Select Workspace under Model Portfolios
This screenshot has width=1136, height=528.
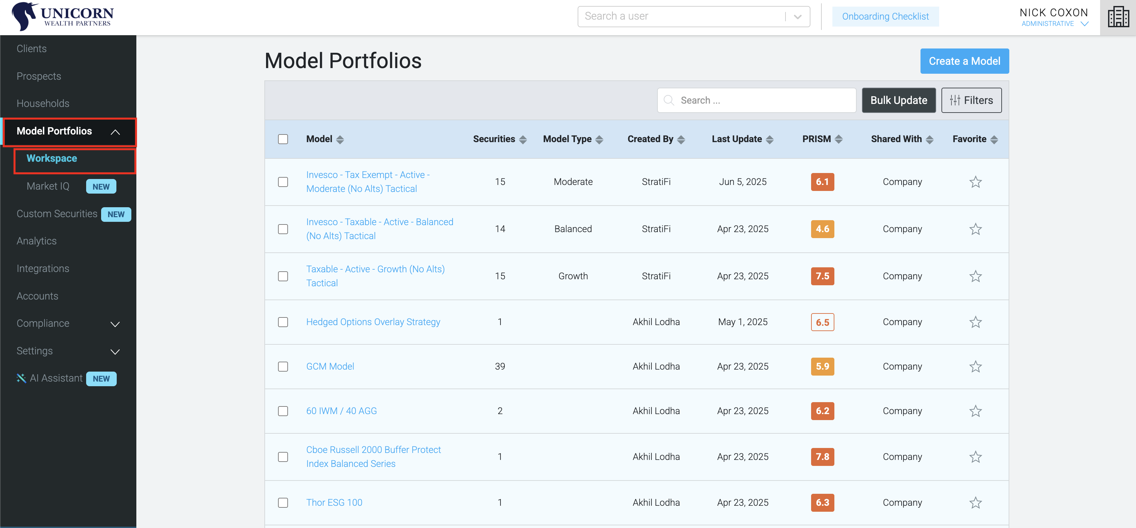52,158
